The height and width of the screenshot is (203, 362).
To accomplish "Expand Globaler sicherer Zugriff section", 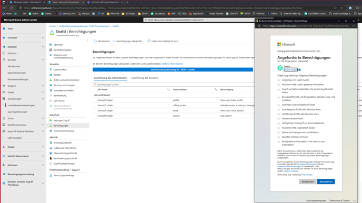I will coord(43,183).
